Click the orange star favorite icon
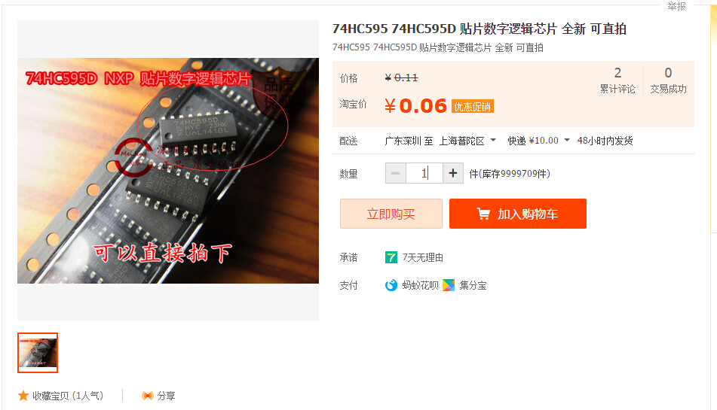Screen dimensions: 717x410 [23, 396]
